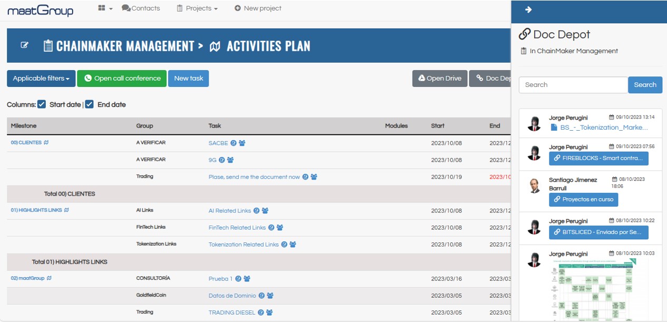Click the help icon next to SACBE task
Viewport: 667px width, 322px height.
233,143
